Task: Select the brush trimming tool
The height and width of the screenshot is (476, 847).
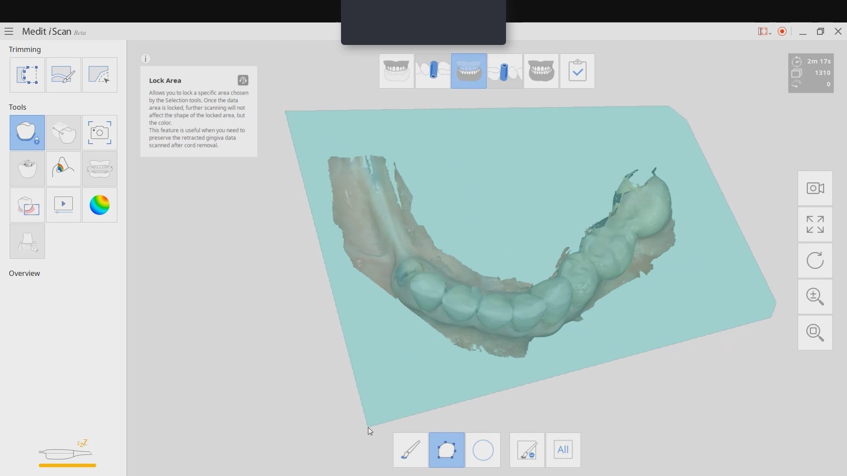Action: (64, 75)
